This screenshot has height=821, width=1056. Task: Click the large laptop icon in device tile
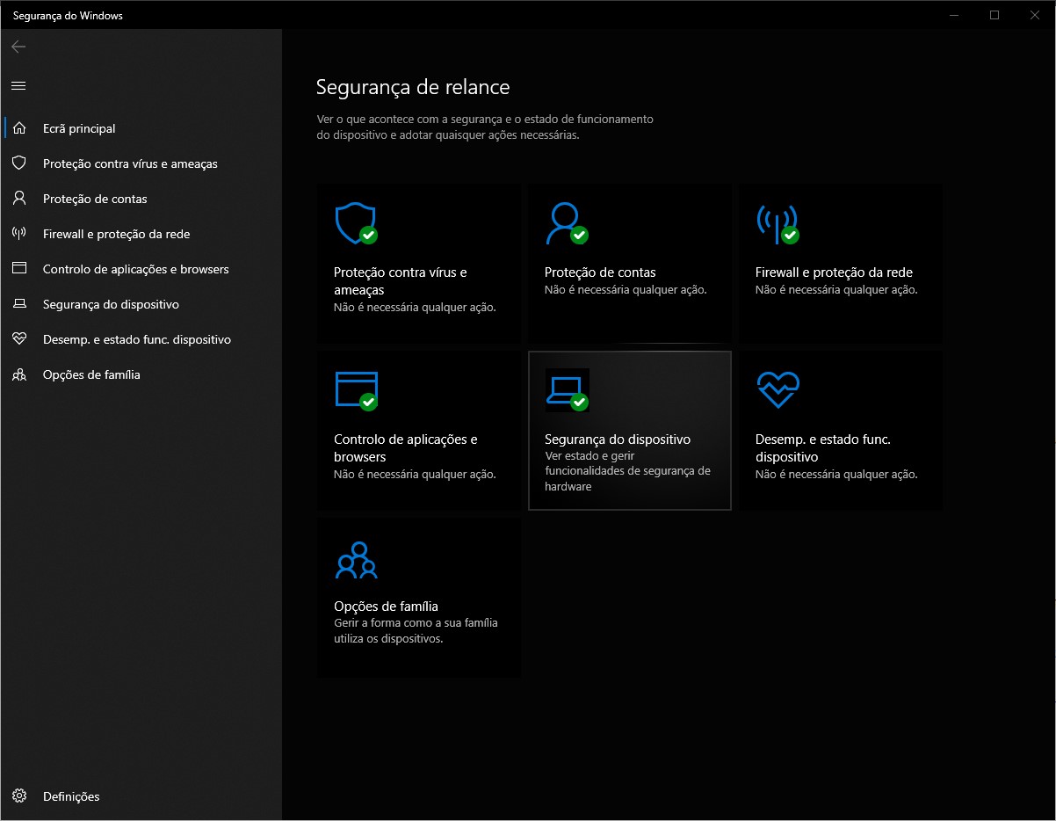click(567, 390)
